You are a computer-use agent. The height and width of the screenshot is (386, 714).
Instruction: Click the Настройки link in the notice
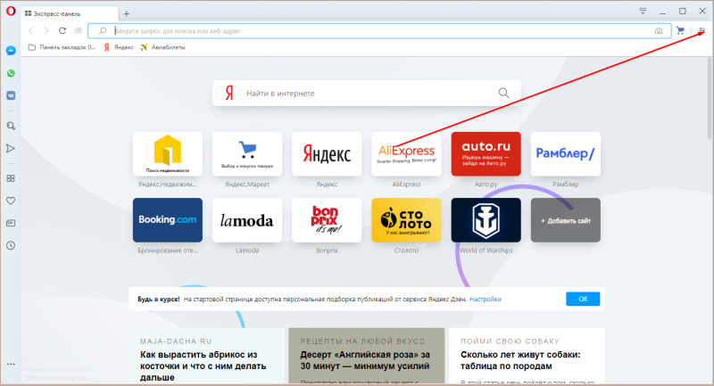coord(486,300)
